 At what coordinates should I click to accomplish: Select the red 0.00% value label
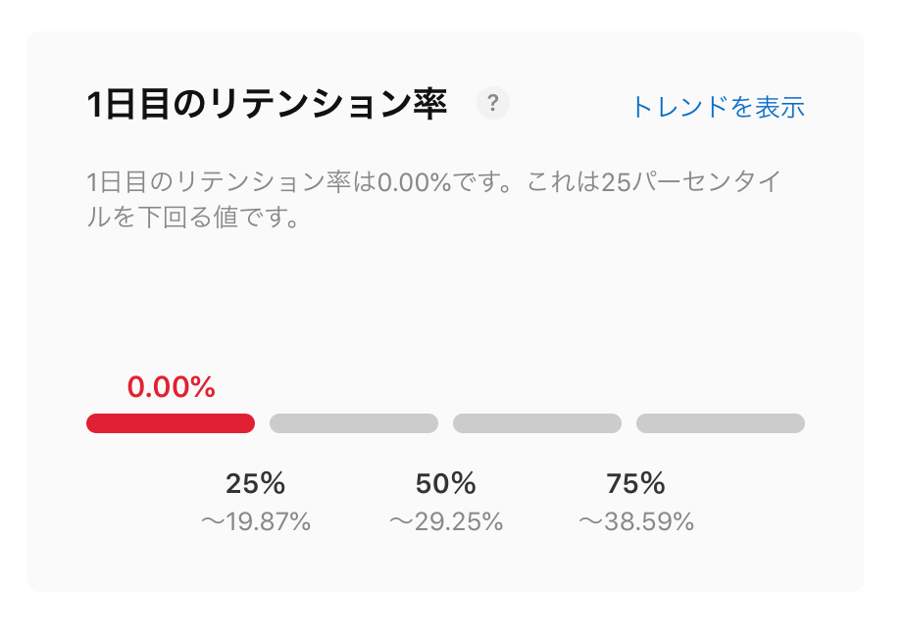coord(171,387)
